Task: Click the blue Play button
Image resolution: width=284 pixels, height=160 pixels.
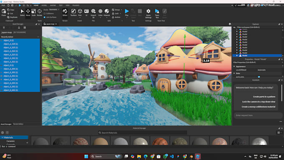Action: 127,13
